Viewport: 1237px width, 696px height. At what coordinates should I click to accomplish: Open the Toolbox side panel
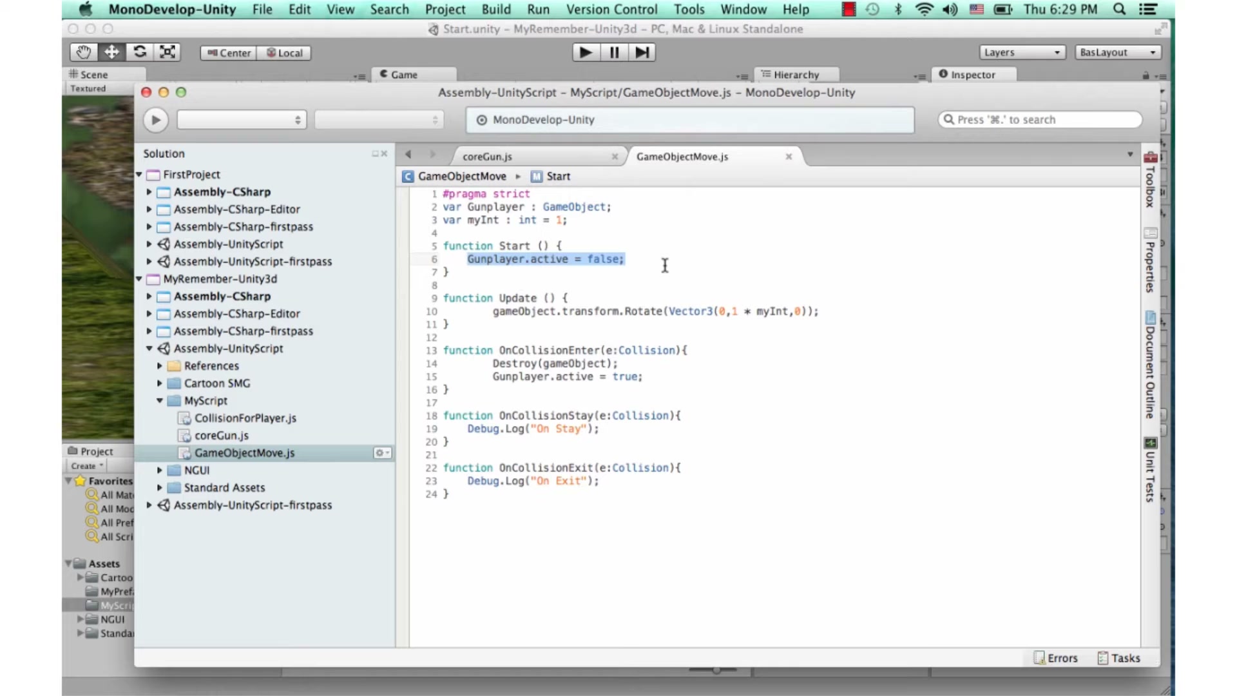click(x=1150, y=180)
